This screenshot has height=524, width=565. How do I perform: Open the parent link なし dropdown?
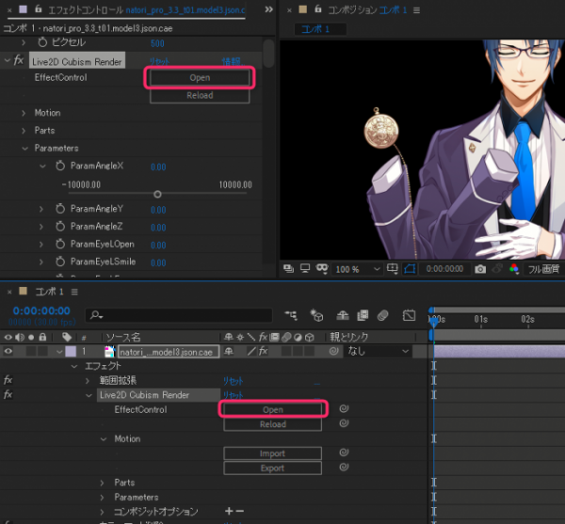pos(378,351)
